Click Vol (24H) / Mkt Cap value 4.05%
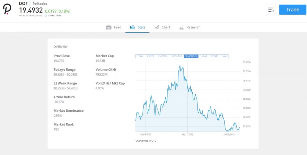Image resolution: width=307 pixels, height=155 pixels. point(100,88)
